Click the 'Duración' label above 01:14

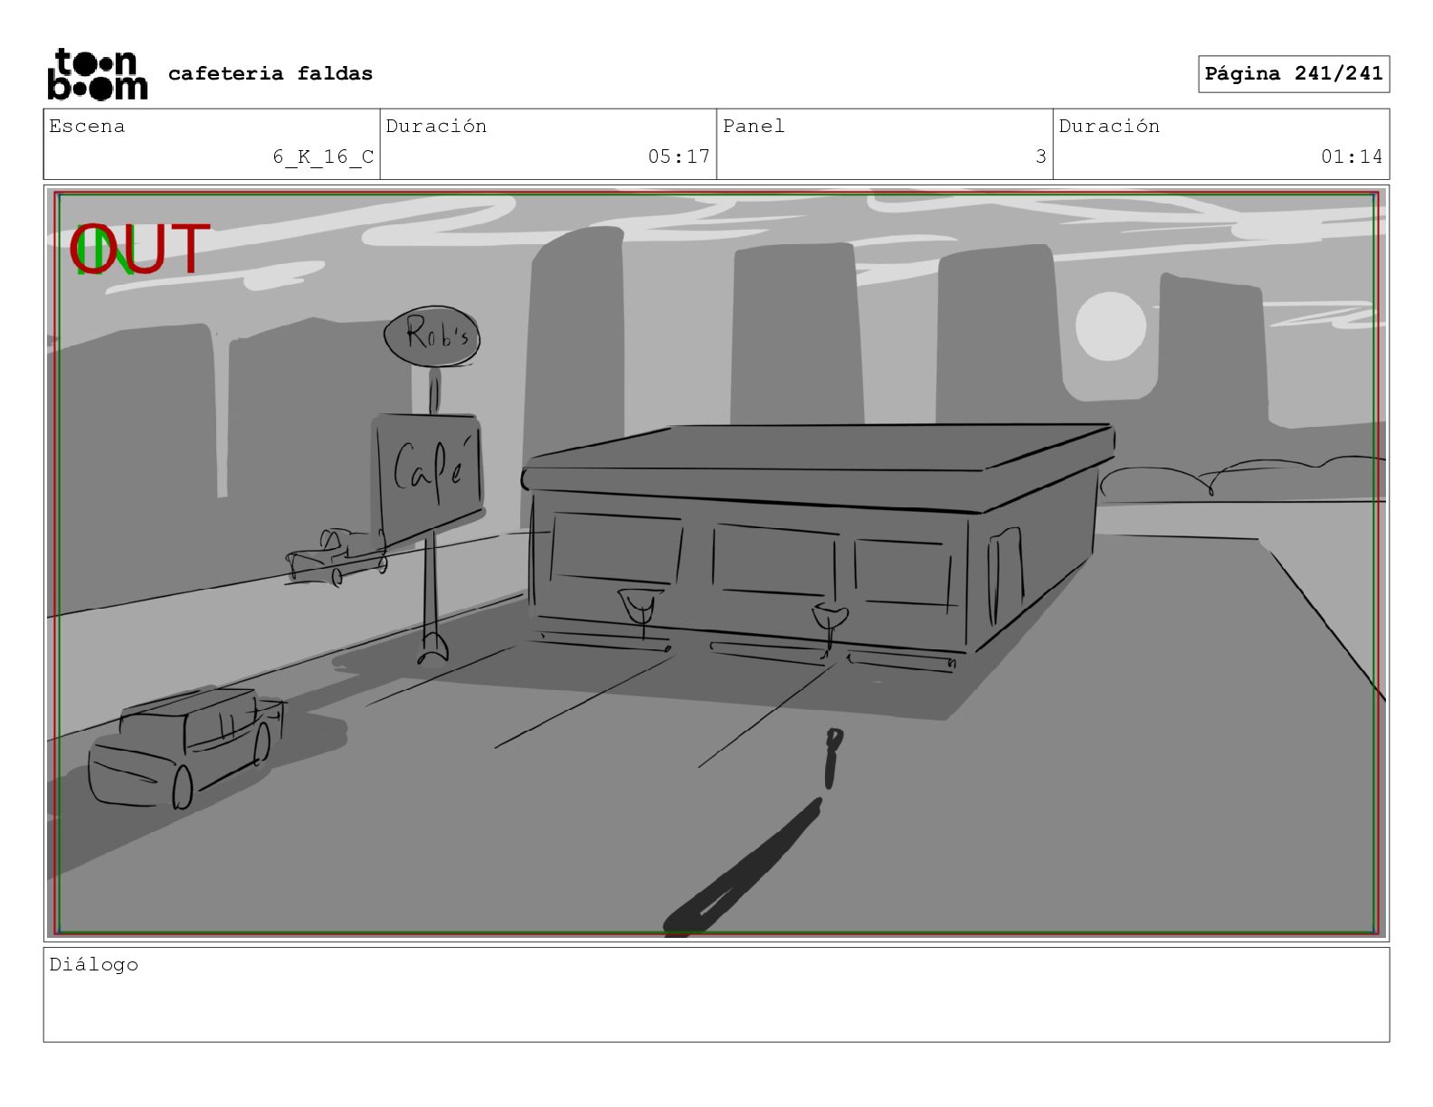click(x=1109, y=126)
